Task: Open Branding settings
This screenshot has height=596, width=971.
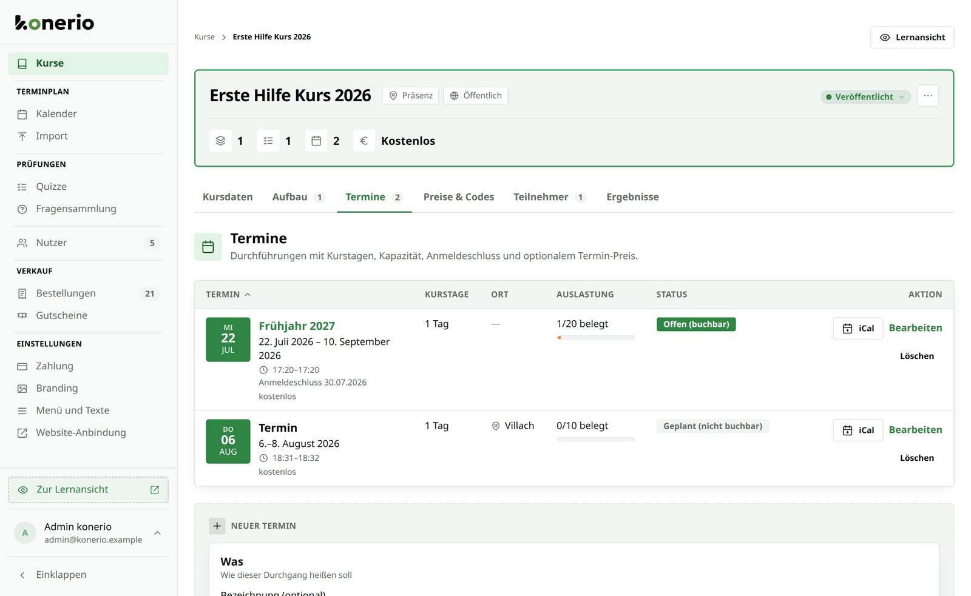Action: (x=89, y=389)
